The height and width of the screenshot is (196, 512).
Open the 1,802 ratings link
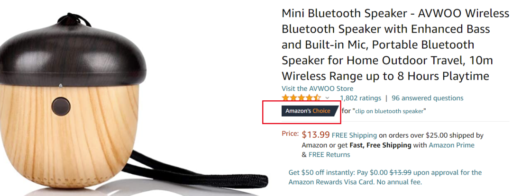pos(360,98)
